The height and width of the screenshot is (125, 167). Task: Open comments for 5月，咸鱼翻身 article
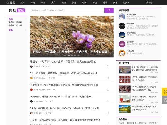108,78
